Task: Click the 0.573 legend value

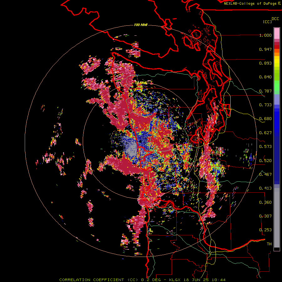Action: pyautogui.click(x=265, y=147)
